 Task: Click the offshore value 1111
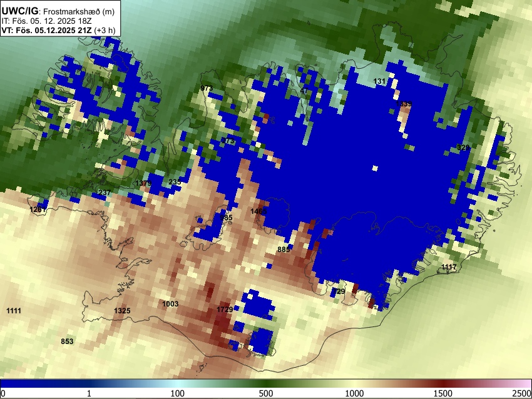[14, 311]
